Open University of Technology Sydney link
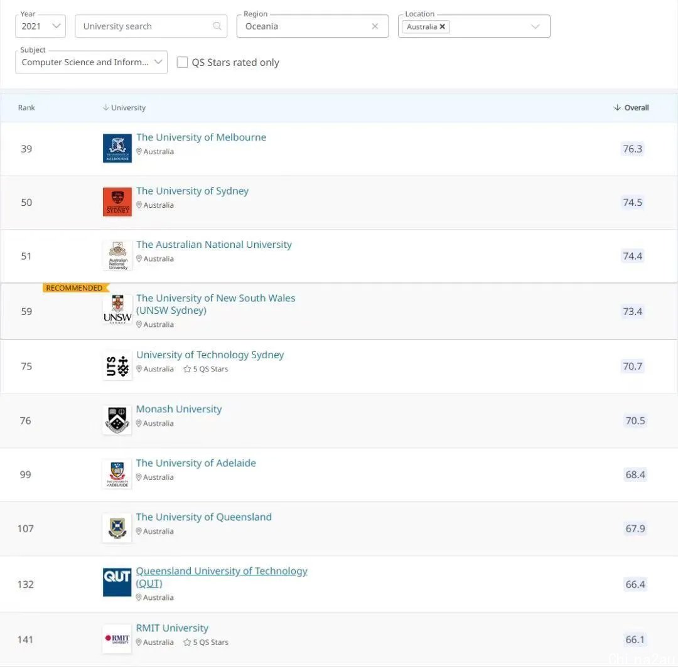Image resolution: width=678 pixels, height=667 pixels. tap(210, 355)
